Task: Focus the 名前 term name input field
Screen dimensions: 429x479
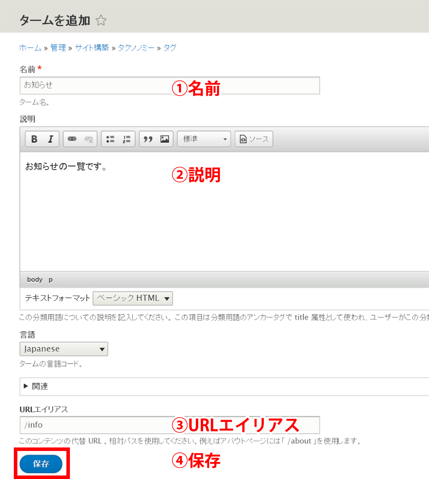Action: 170,85
